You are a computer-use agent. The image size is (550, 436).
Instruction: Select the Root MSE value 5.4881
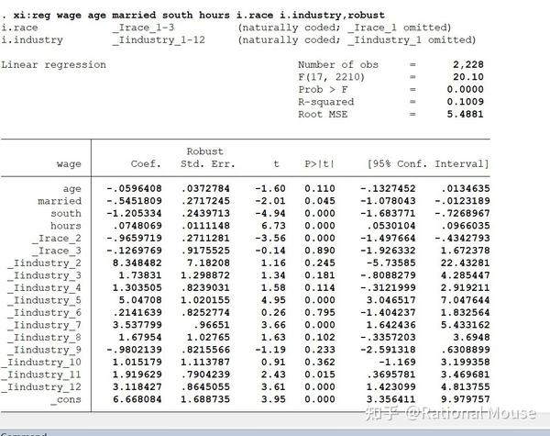tap(465, 114)
